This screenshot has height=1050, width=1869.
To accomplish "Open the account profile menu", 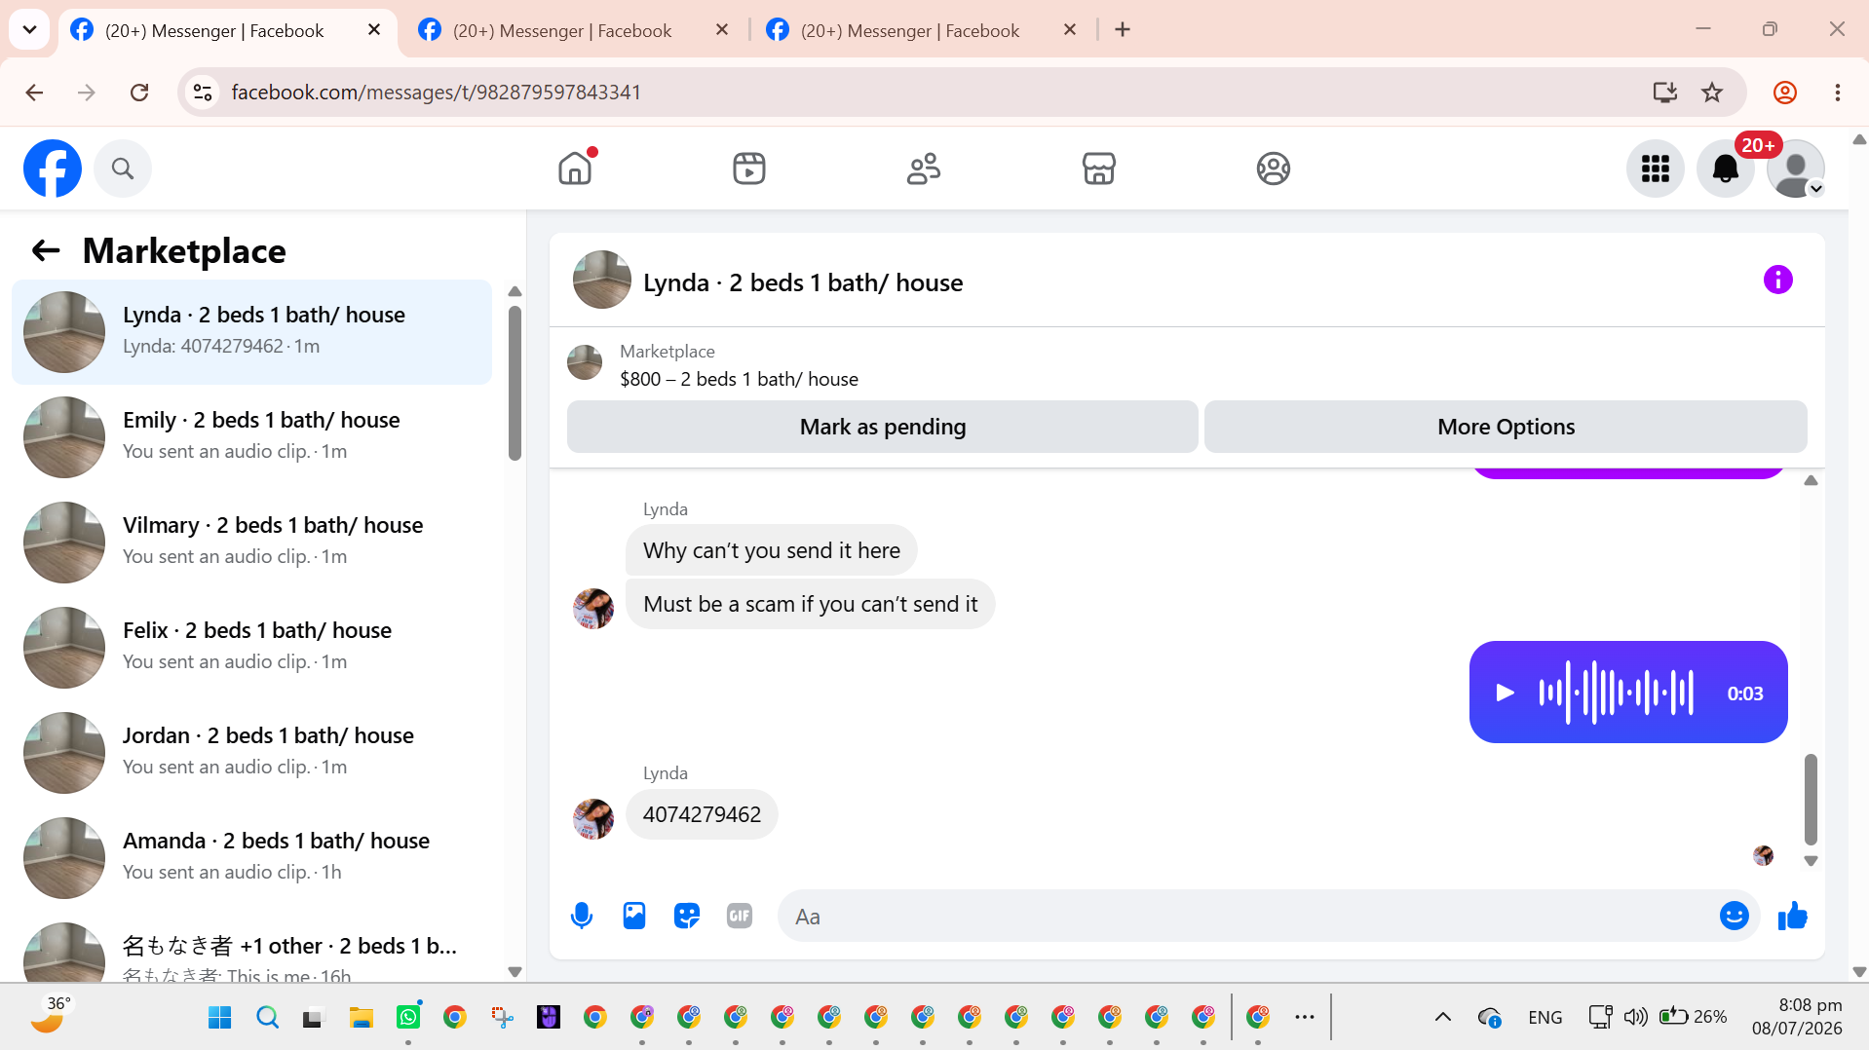I will tap(1795, 169).
